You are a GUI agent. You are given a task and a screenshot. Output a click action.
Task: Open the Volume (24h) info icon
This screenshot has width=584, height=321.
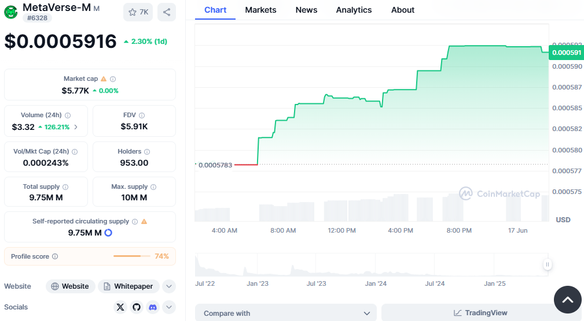point(68,115)
